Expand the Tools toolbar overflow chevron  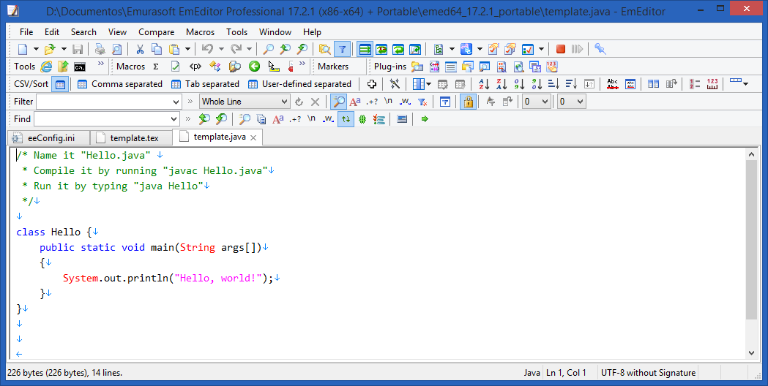click(100, 64)
